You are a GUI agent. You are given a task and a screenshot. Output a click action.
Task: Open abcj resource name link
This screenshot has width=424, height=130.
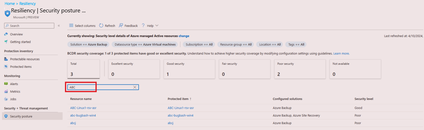pos(73,123)
